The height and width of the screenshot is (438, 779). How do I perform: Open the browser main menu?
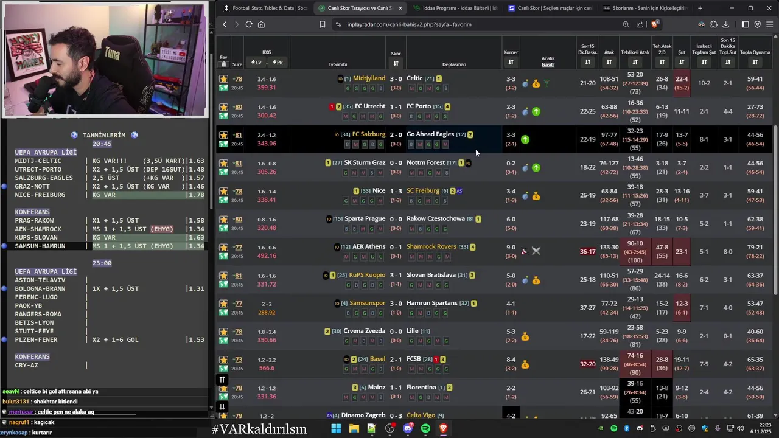(x=770, y=24)
